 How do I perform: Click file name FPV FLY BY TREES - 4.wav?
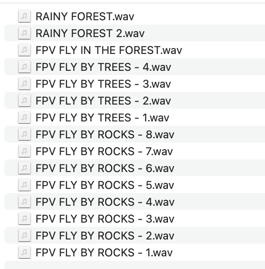click(x=103, y=67)
